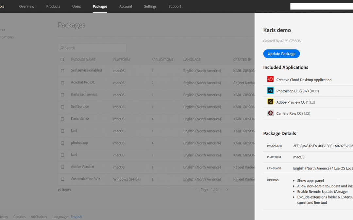Screen dimensions: 353x220
Task: Sort by CREATED BY column header
Action: point(243,60)
